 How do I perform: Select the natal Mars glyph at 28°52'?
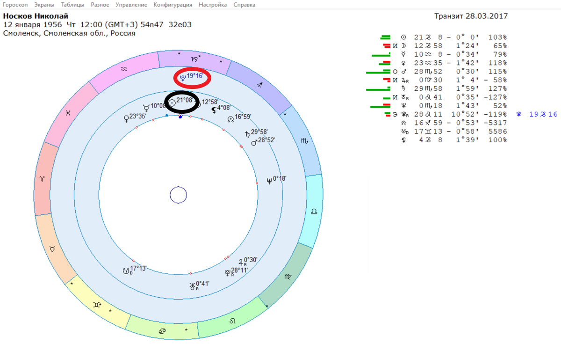coord(254,142)
